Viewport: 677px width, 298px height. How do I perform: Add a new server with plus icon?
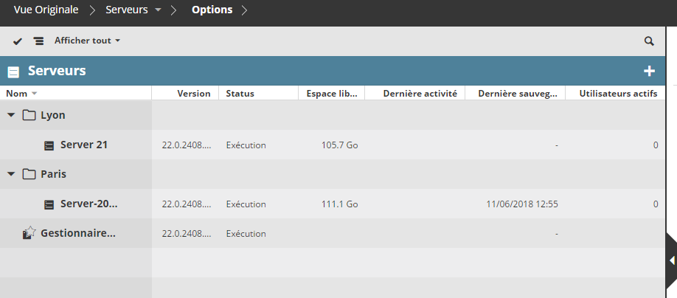tap(649, 72)
